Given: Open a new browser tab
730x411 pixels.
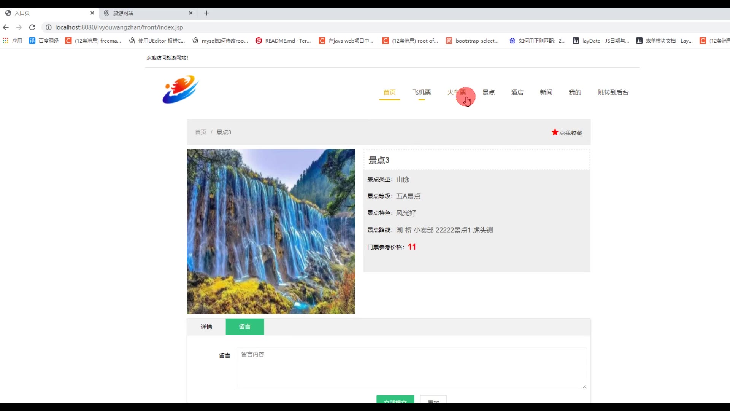Looking at the screenshot, I should 206,13.
